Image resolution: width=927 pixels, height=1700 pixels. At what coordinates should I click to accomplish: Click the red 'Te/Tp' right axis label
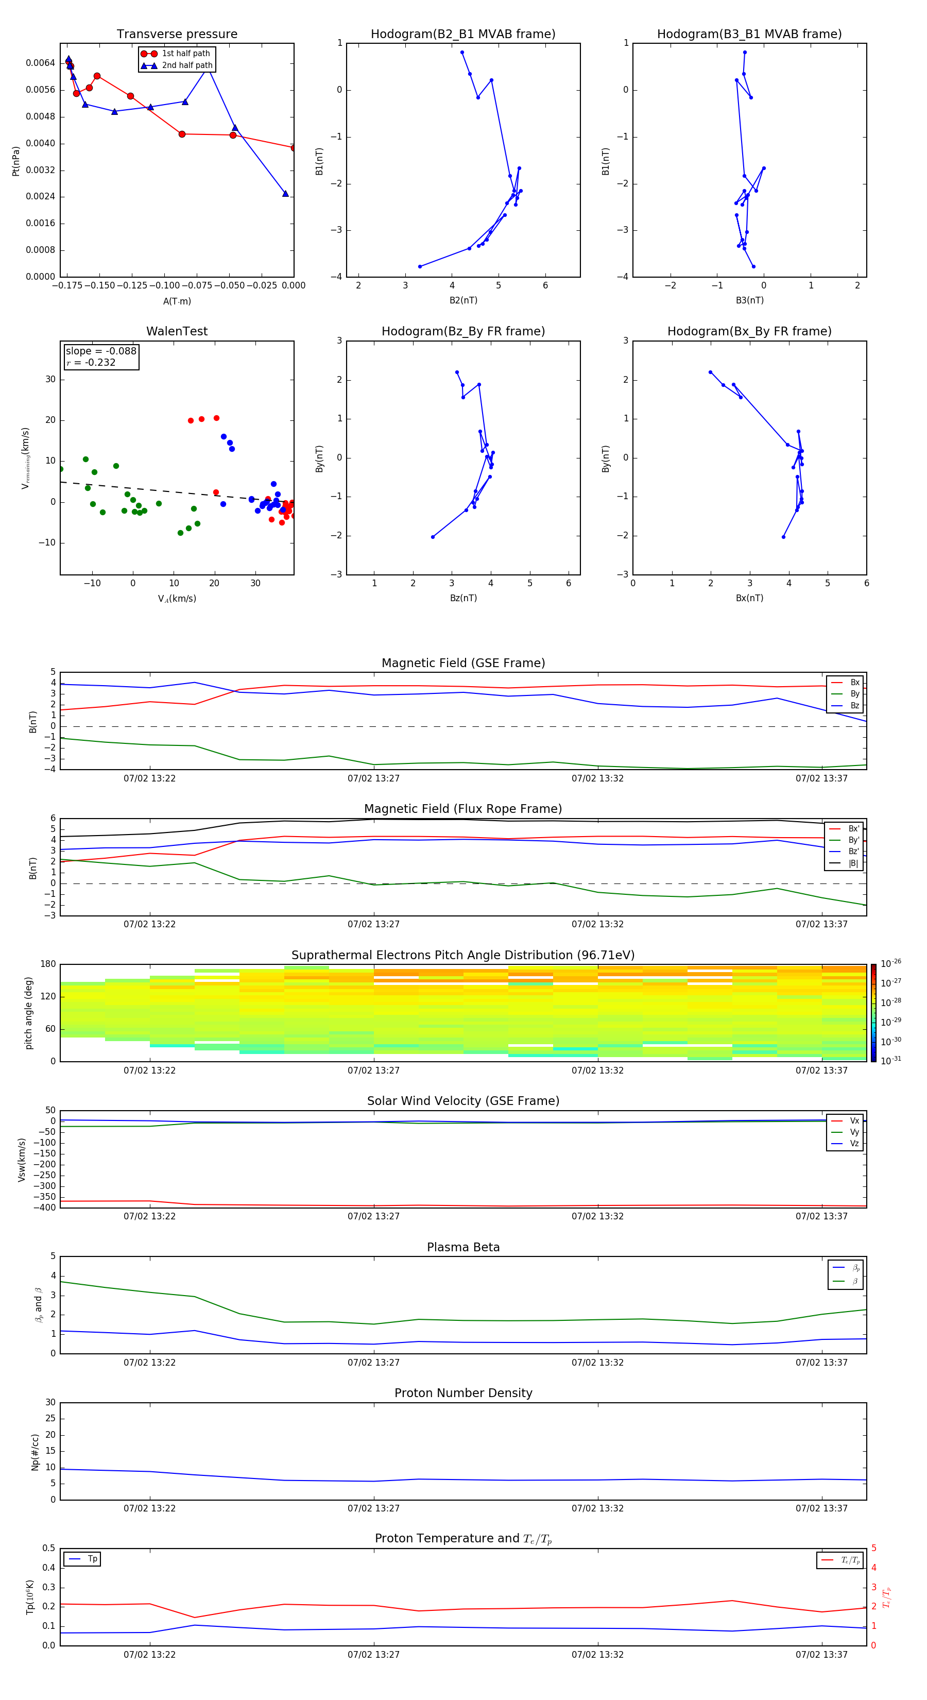(887, 1597)
